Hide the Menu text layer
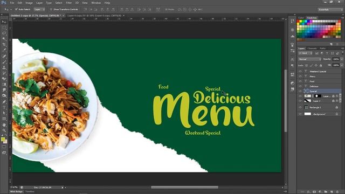 [x=300, y=76]
